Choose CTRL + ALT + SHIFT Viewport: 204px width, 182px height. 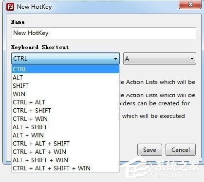coord(65,144)
